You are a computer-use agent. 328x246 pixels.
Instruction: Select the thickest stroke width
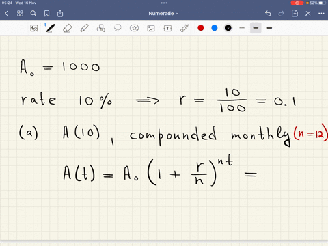pyautogui.click(x=269, y=28)
